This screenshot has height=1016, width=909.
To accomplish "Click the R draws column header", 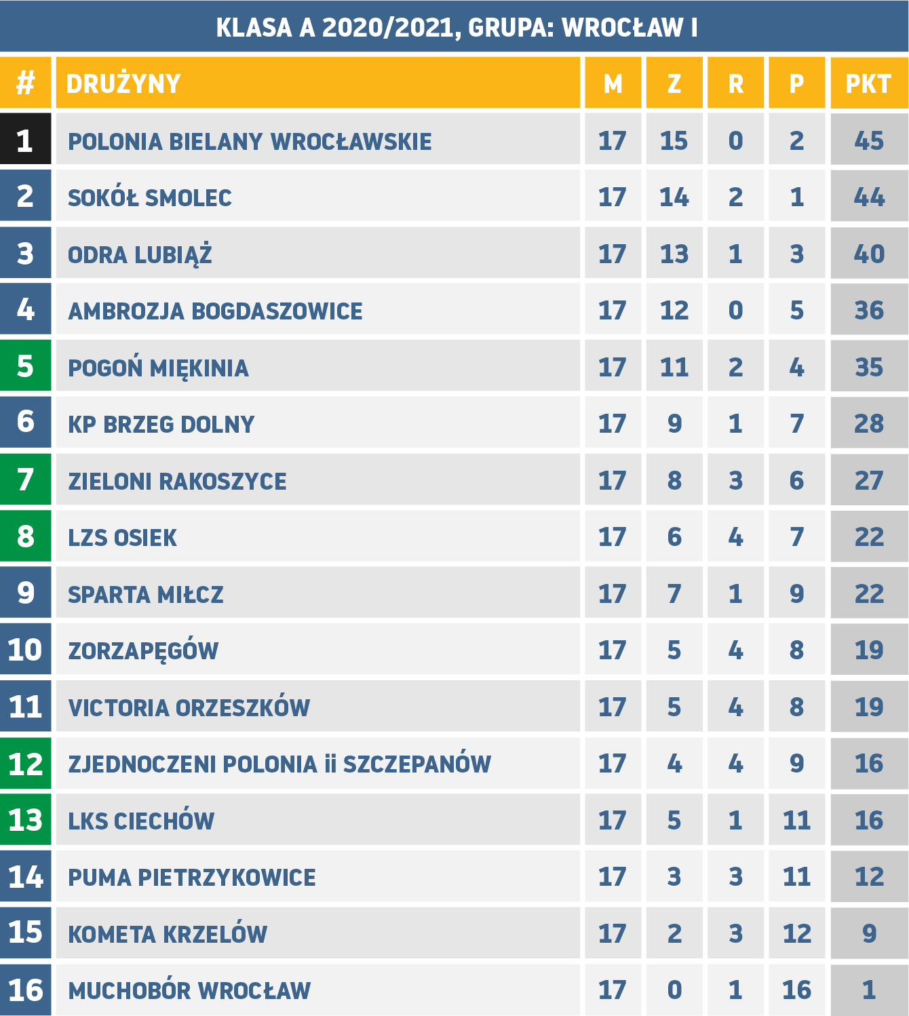I will [x=735, y=83].
